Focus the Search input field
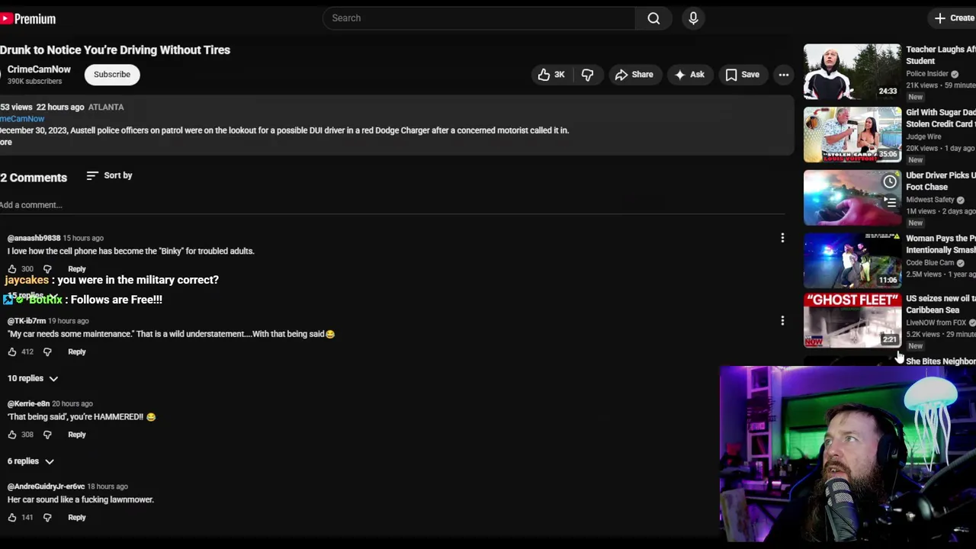Viewport: 976px width, 549px height. click(x=479, y=18)
